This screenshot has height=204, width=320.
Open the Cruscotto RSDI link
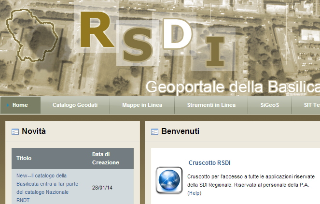pyautogui.click(x=209, y=163)
